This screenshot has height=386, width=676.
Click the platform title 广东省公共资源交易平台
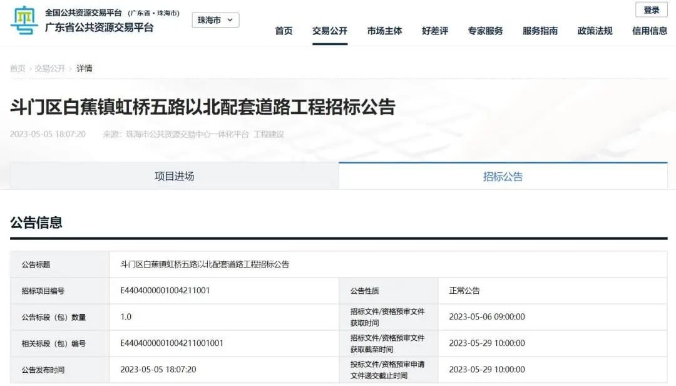click(99, 28)
